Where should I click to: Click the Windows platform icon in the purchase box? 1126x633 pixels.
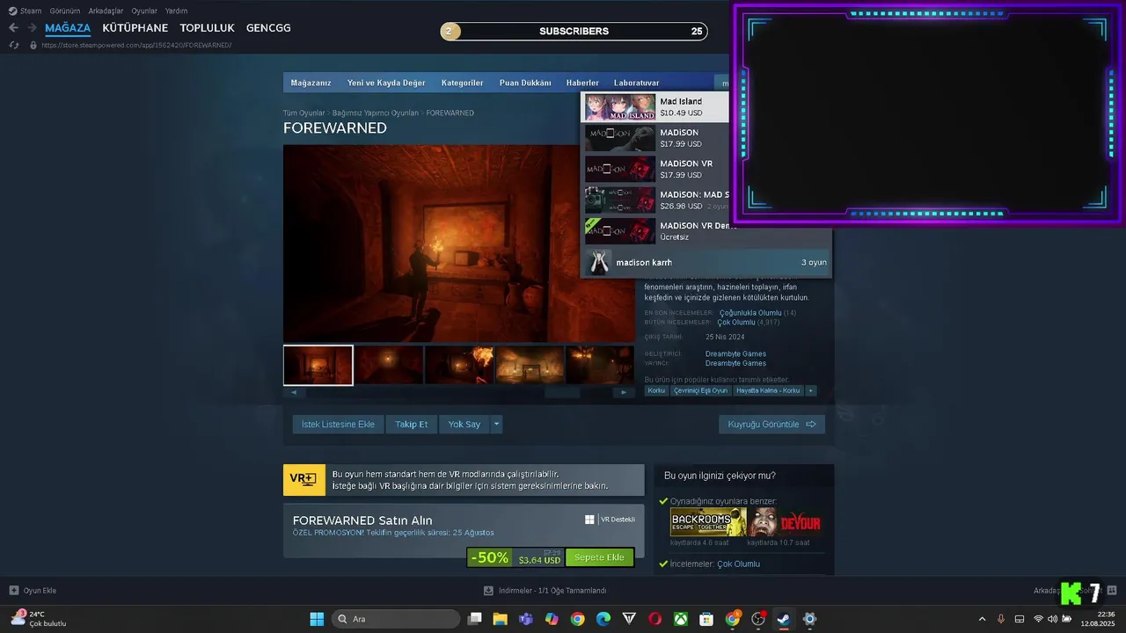tap(589, 519)
